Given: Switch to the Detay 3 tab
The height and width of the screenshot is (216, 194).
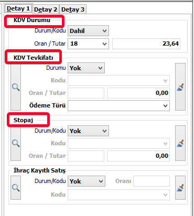Looking at the screenshot, I should click(73, 9).
